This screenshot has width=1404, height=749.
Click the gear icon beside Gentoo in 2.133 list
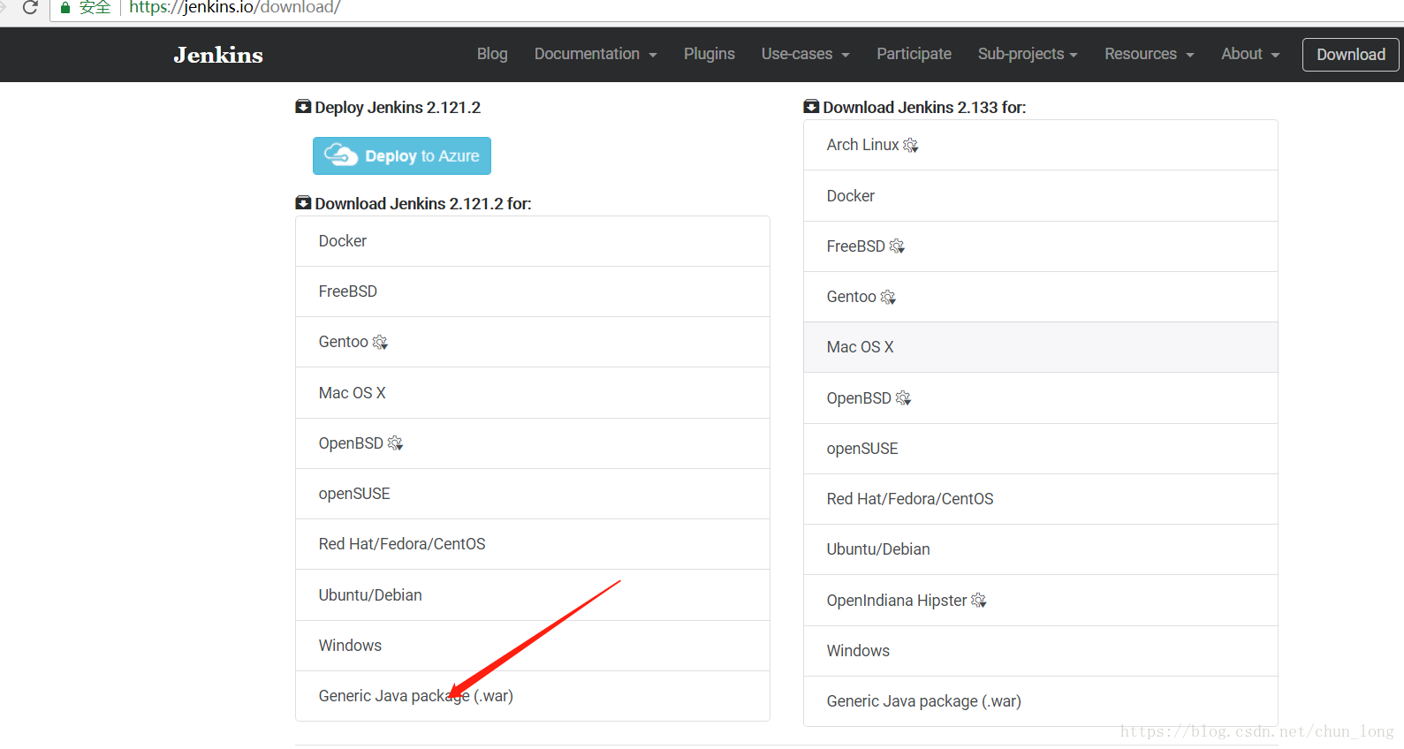(888, 297)
